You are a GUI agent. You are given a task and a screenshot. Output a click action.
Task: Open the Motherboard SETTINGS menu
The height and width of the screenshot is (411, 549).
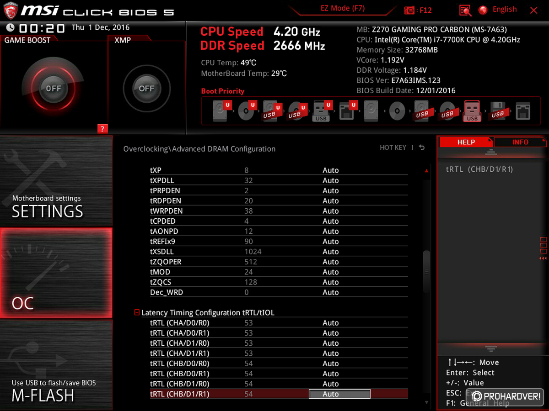56,181
